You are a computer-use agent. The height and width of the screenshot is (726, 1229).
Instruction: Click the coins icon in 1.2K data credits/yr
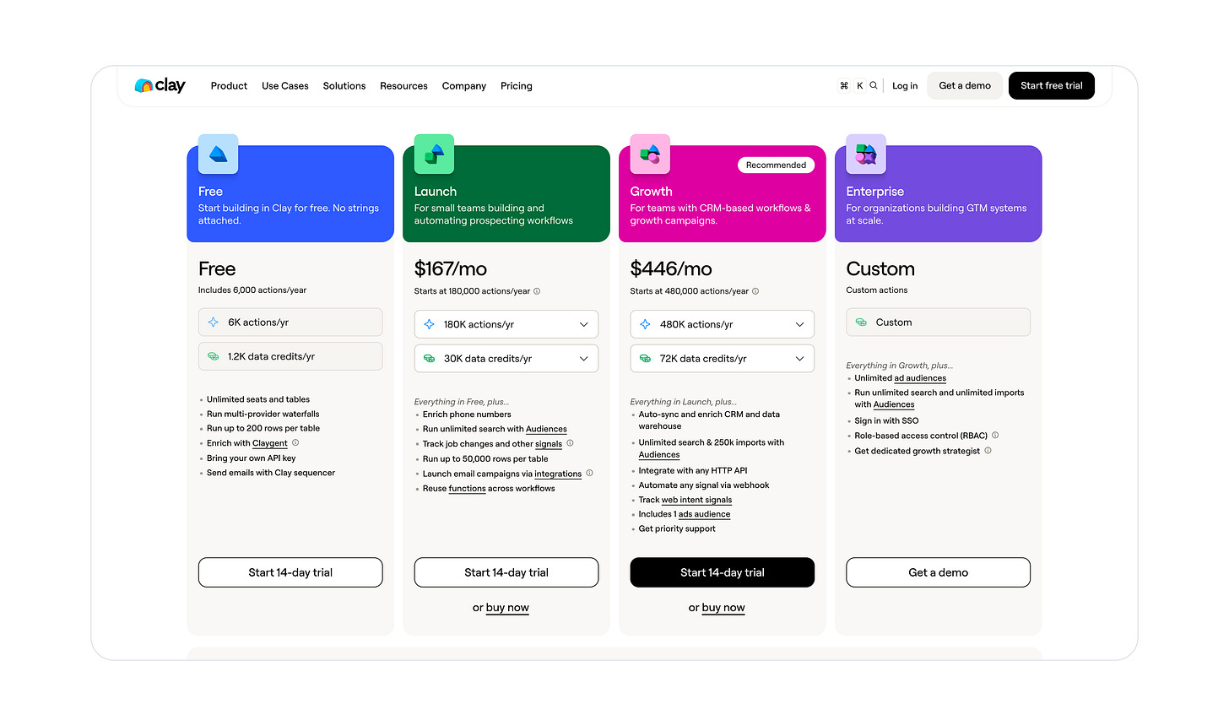(214, 356)
